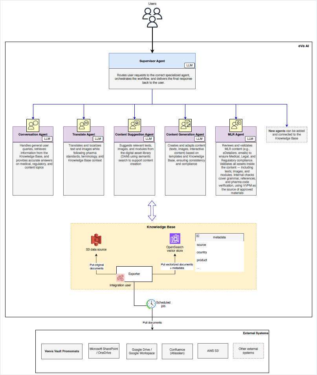Click the LLM badge on Supervisor Agent
This screenshot has height=375, width=317.
tap(189, 65)
